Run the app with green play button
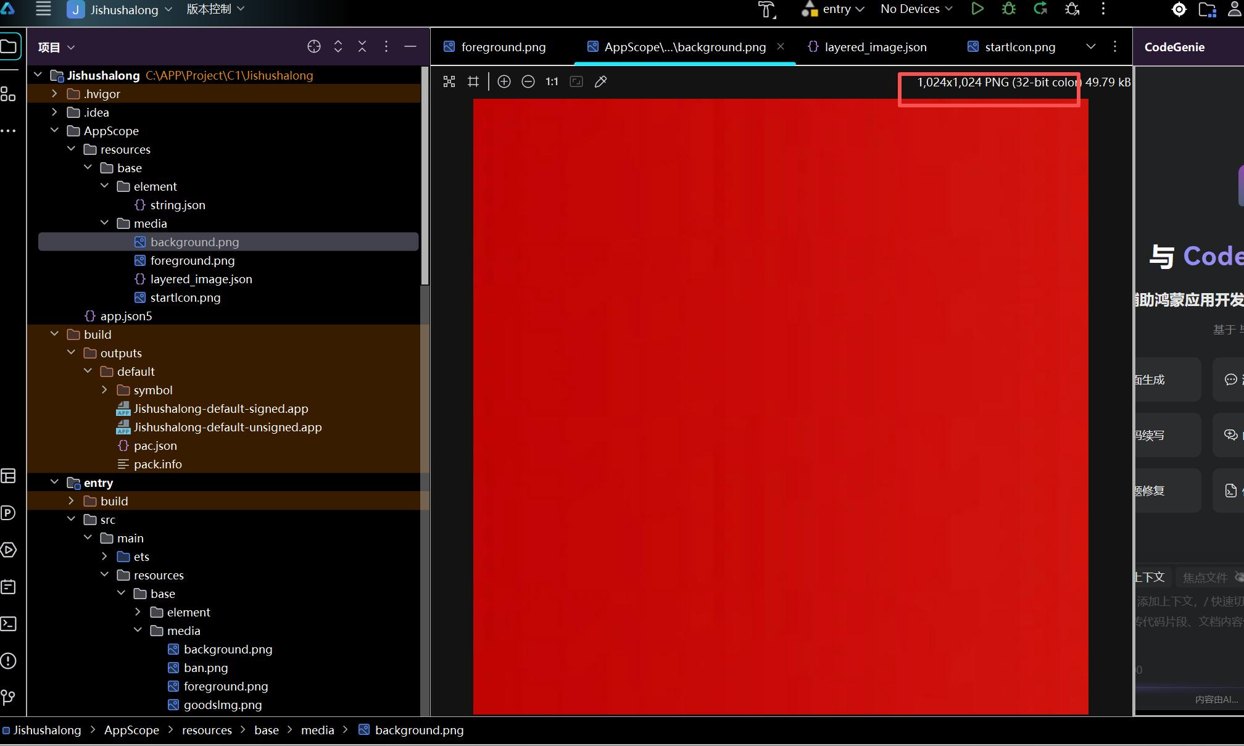The width and height of the screenshot is (1244, 746). point(977,9)
